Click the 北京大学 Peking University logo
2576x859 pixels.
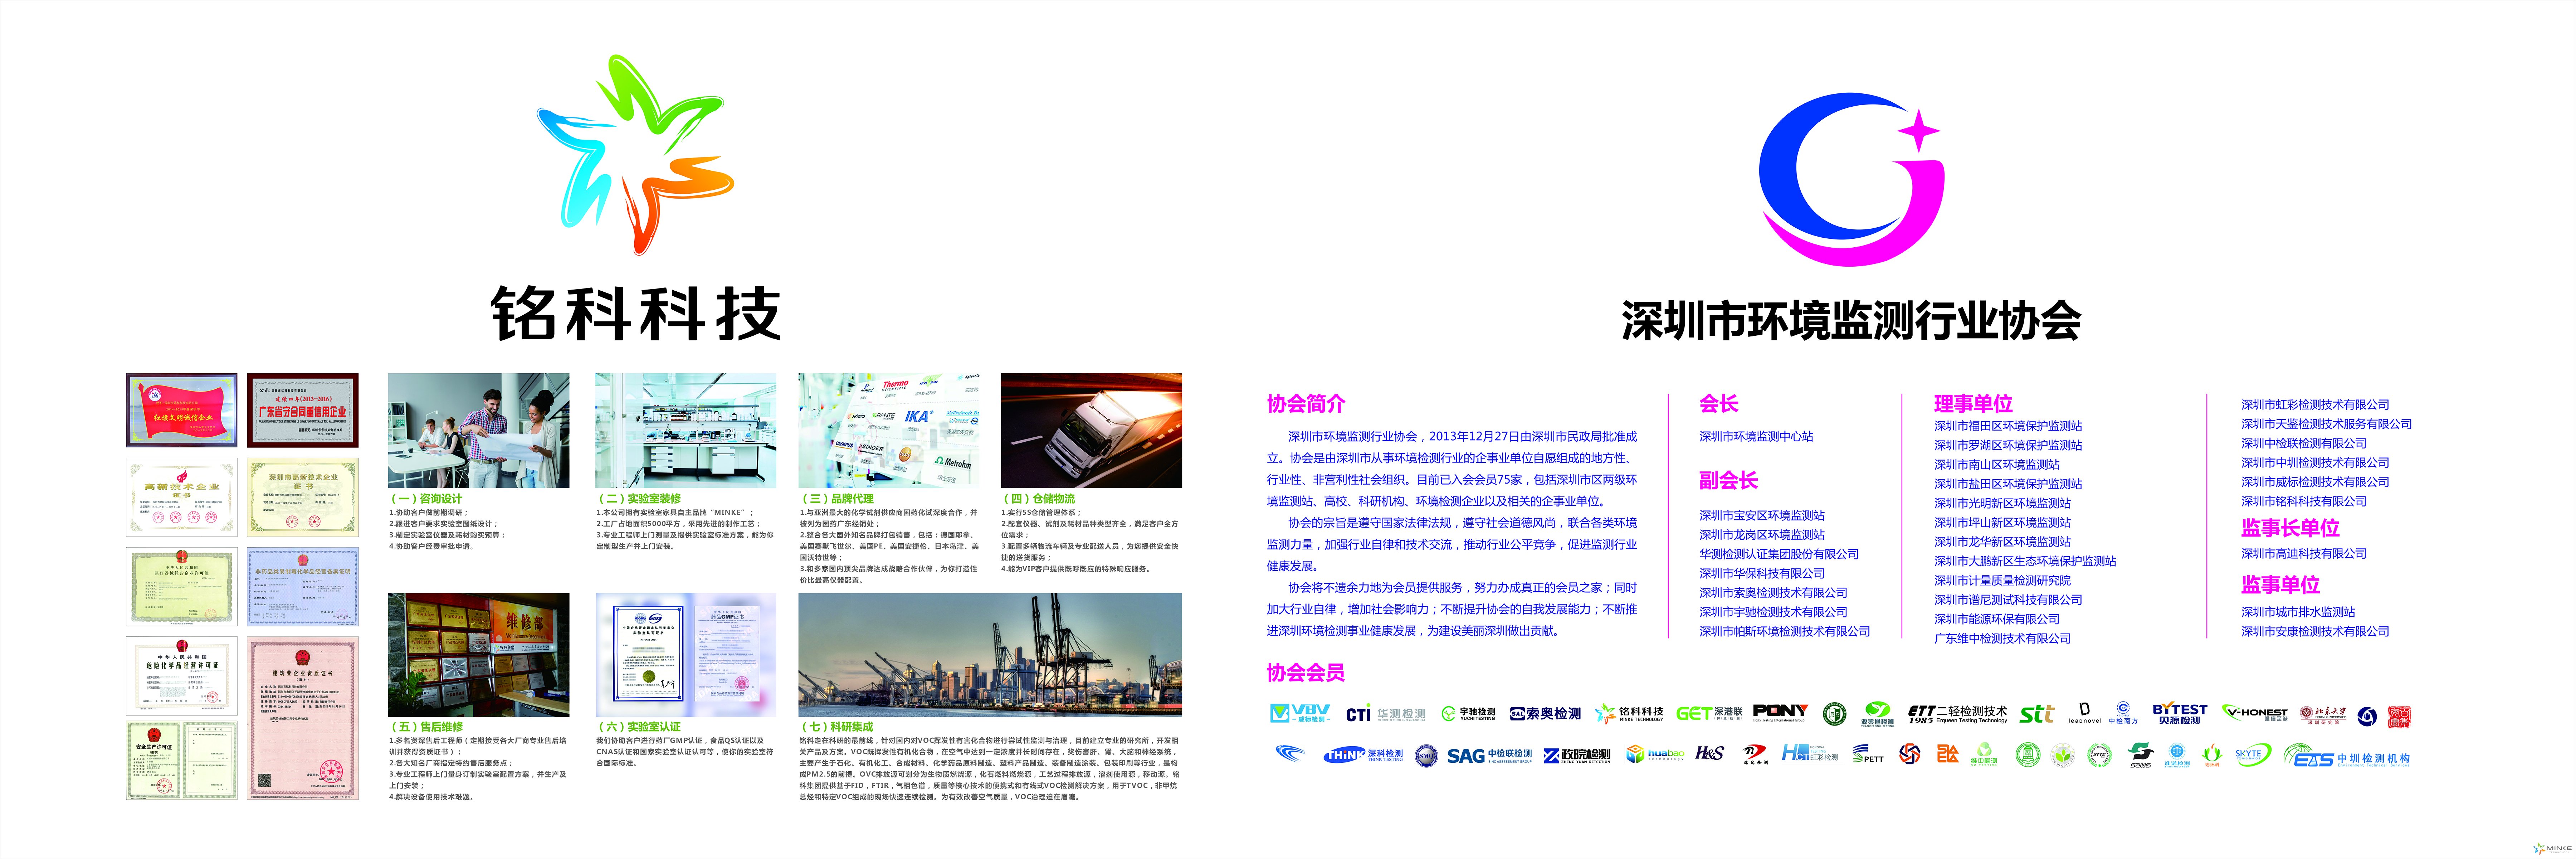pyautogui.click(x=2323, y=715)
